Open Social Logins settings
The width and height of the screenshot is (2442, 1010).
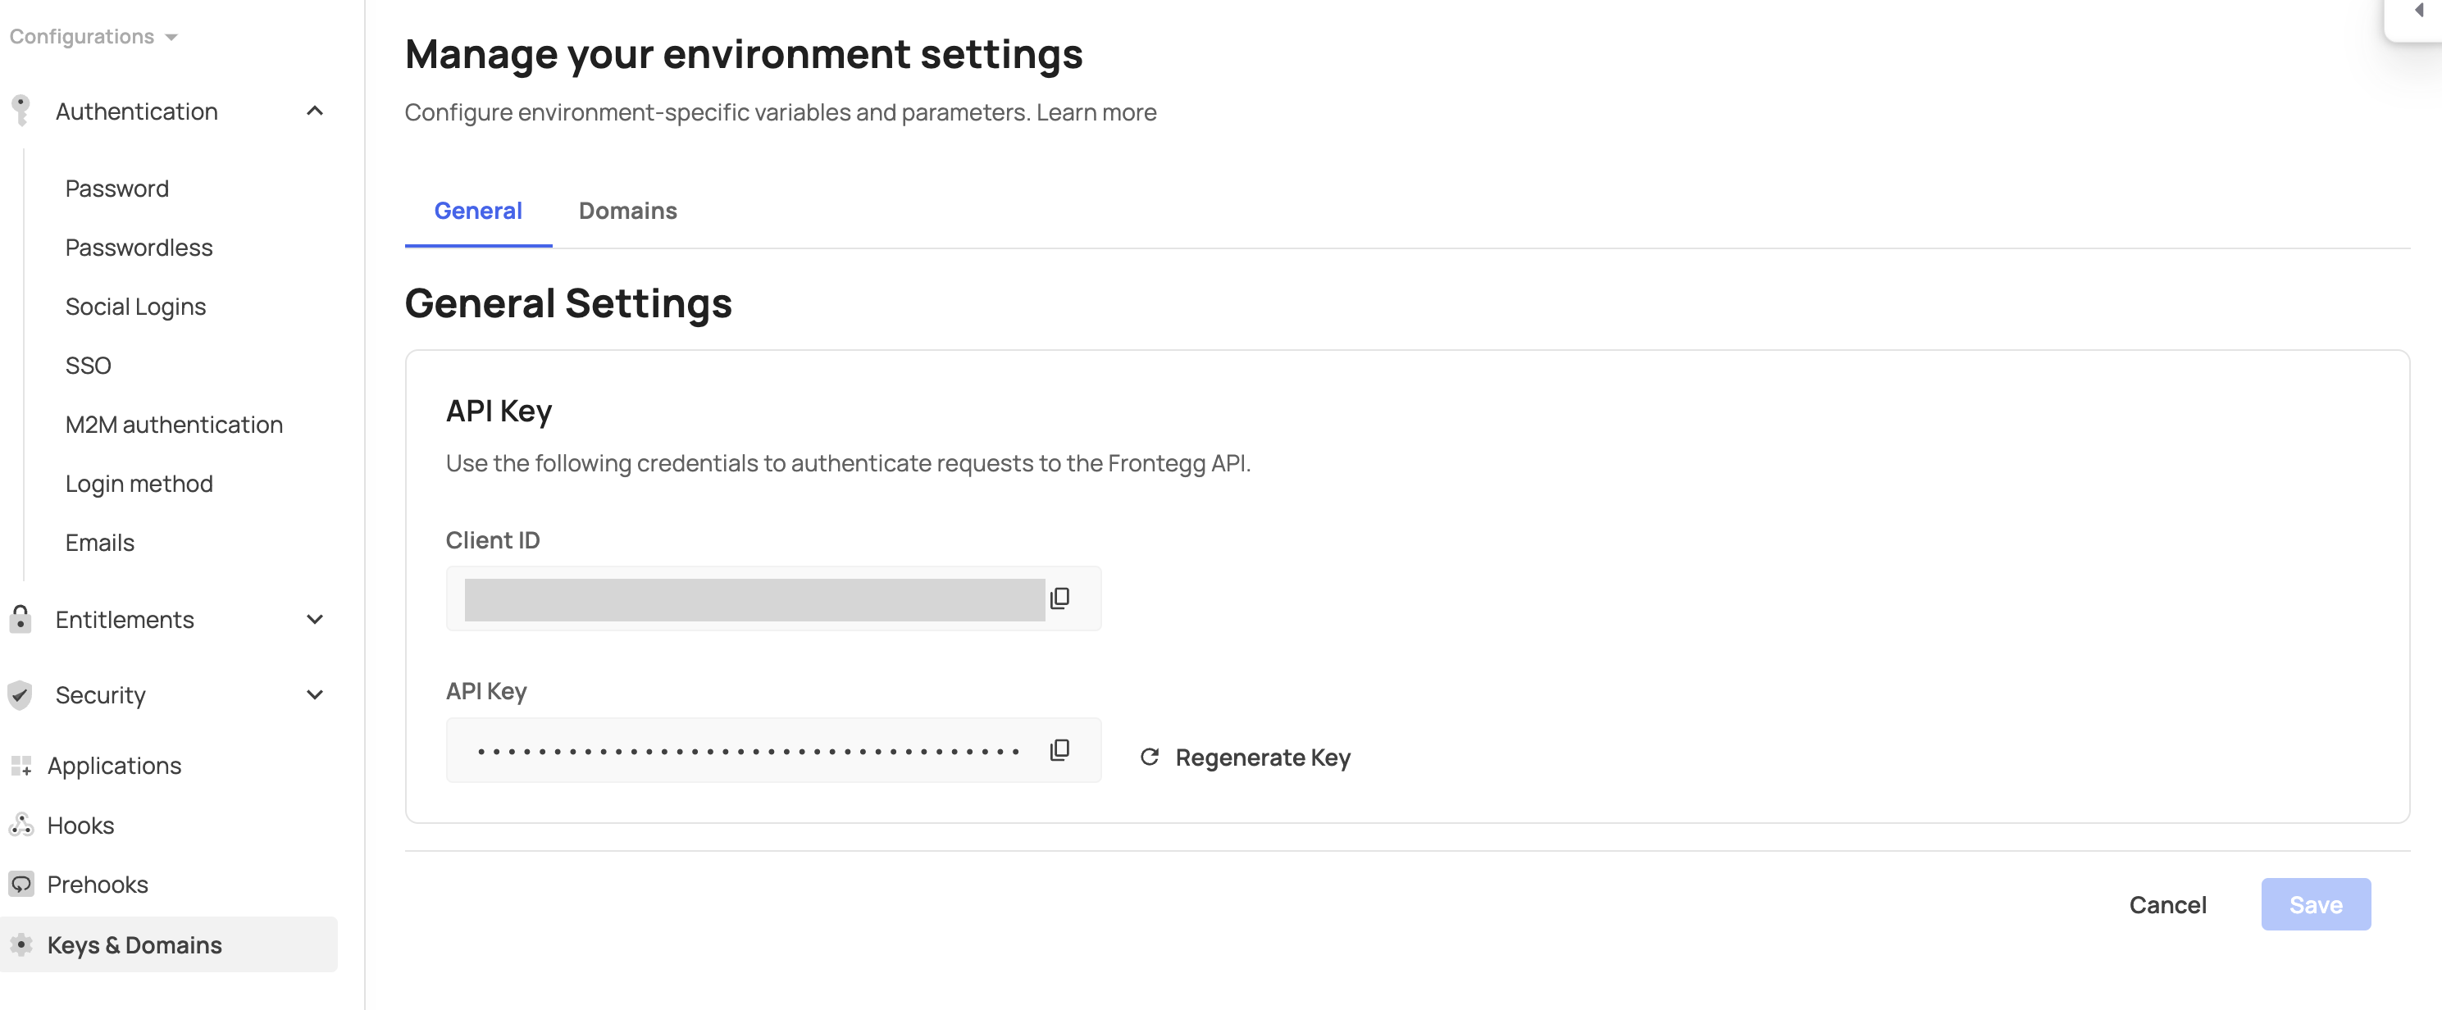(x=135, y=306)
